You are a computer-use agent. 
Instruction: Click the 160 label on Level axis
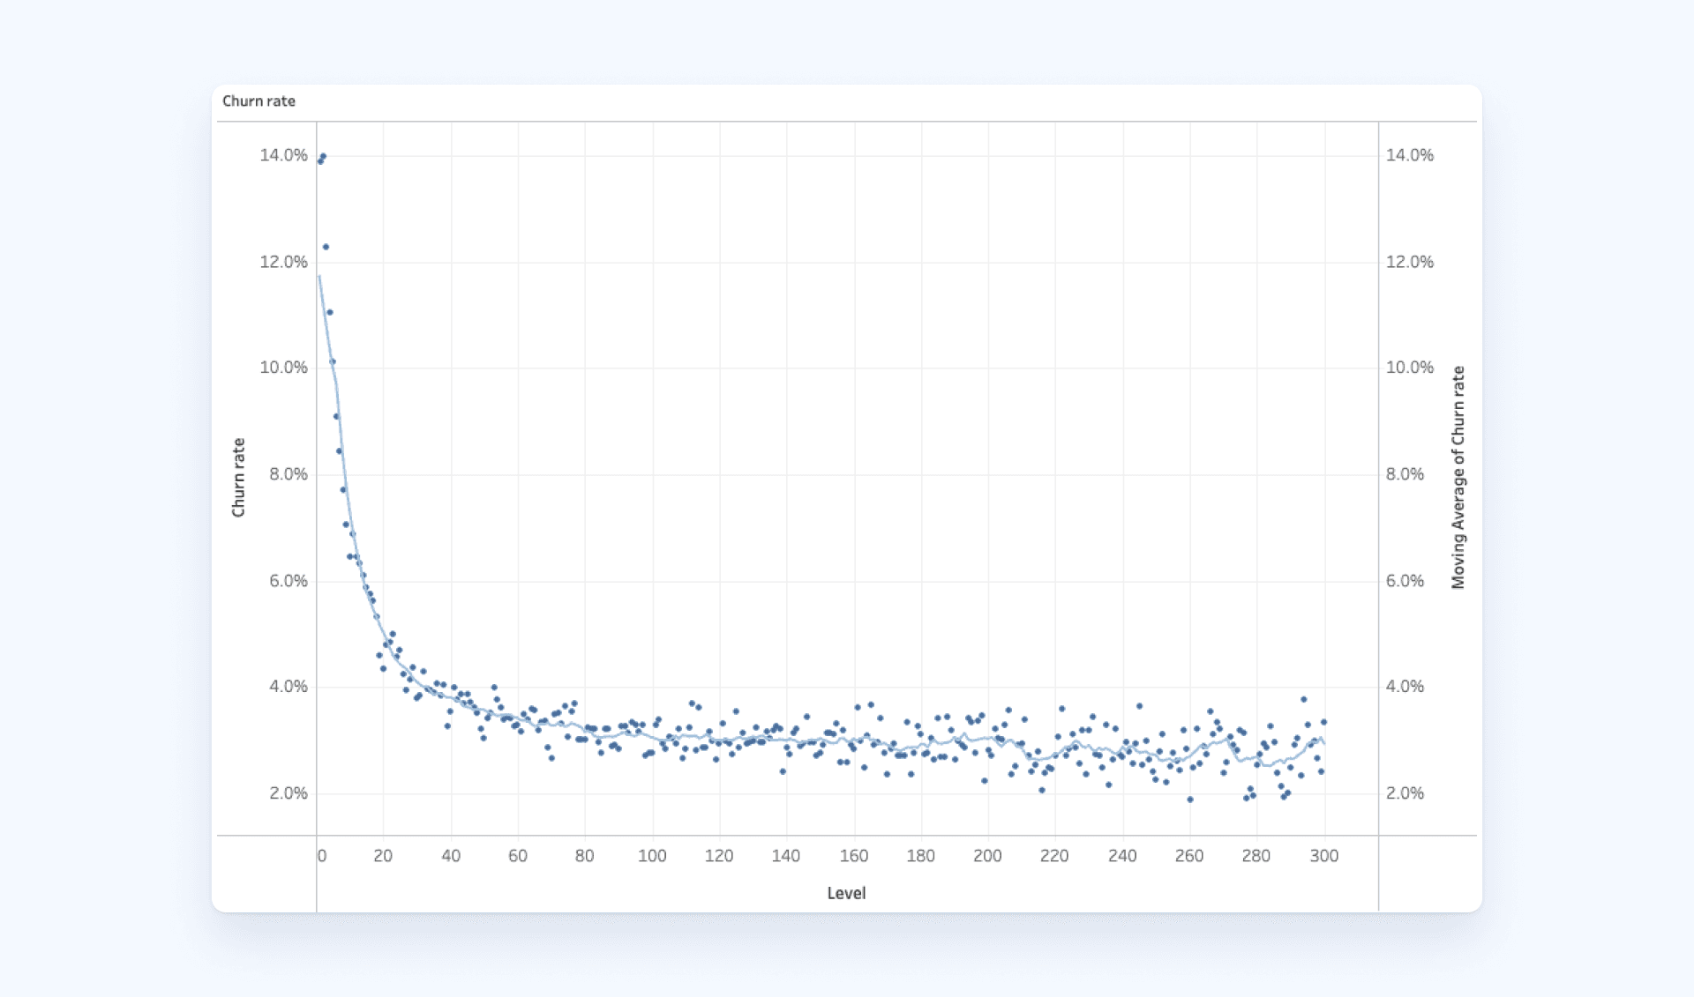click(853, 856)
